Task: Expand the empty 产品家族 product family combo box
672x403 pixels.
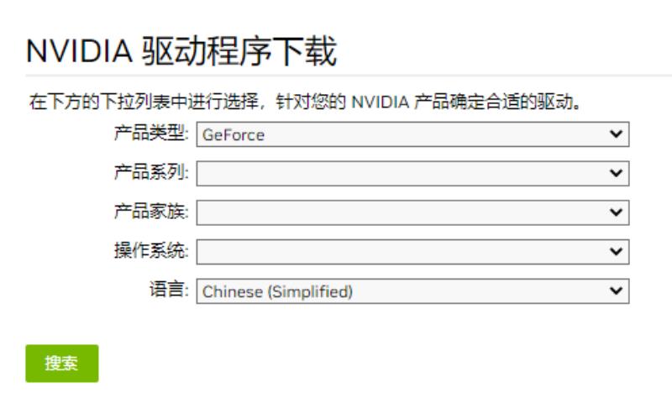Action: 412,212
